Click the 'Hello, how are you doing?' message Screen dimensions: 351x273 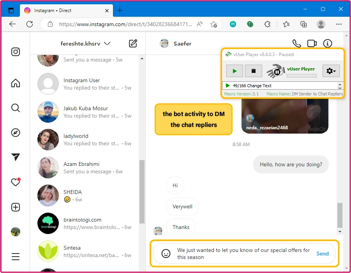291,164
